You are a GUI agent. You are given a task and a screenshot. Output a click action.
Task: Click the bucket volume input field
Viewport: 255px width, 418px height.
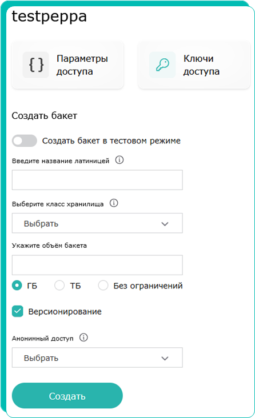coord(97,265)
